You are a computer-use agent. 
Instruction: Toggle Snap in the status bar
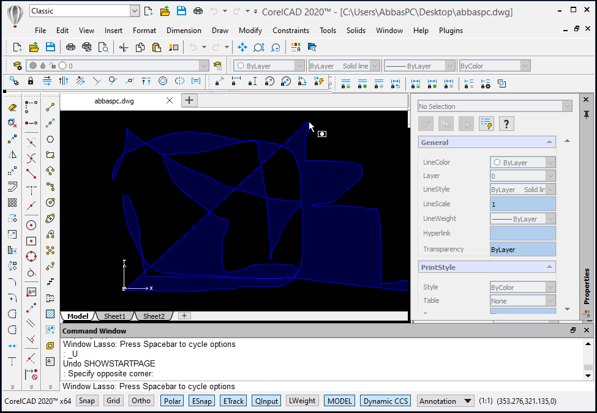tap(87, 401)
